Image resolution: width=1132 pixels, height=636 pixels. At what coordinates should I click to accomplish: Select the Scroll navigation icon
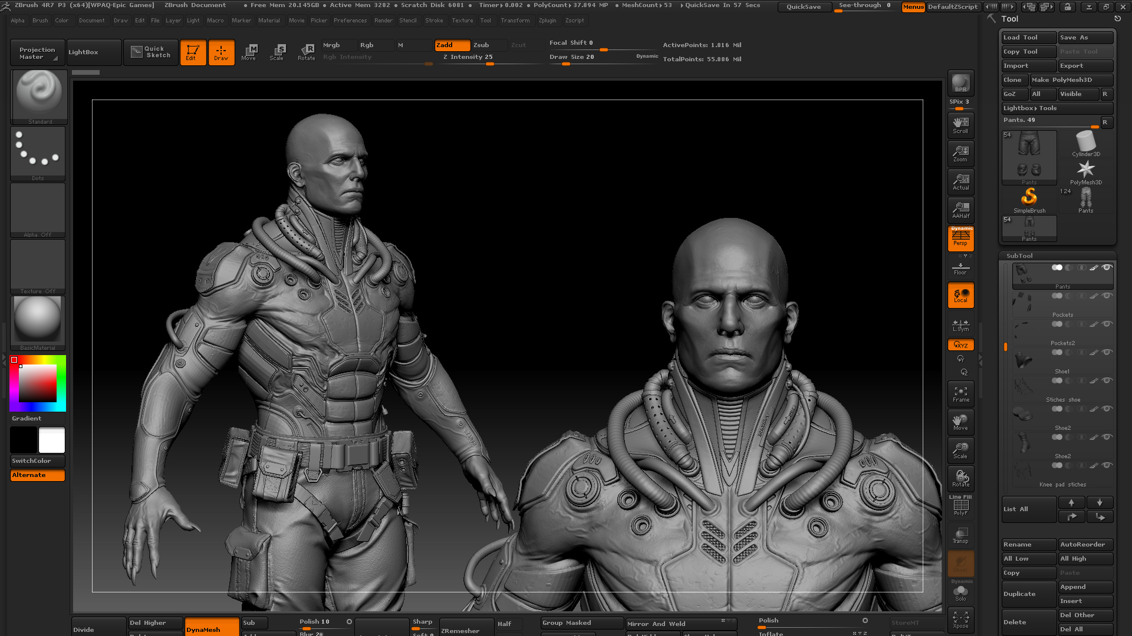tap(960, 125)
